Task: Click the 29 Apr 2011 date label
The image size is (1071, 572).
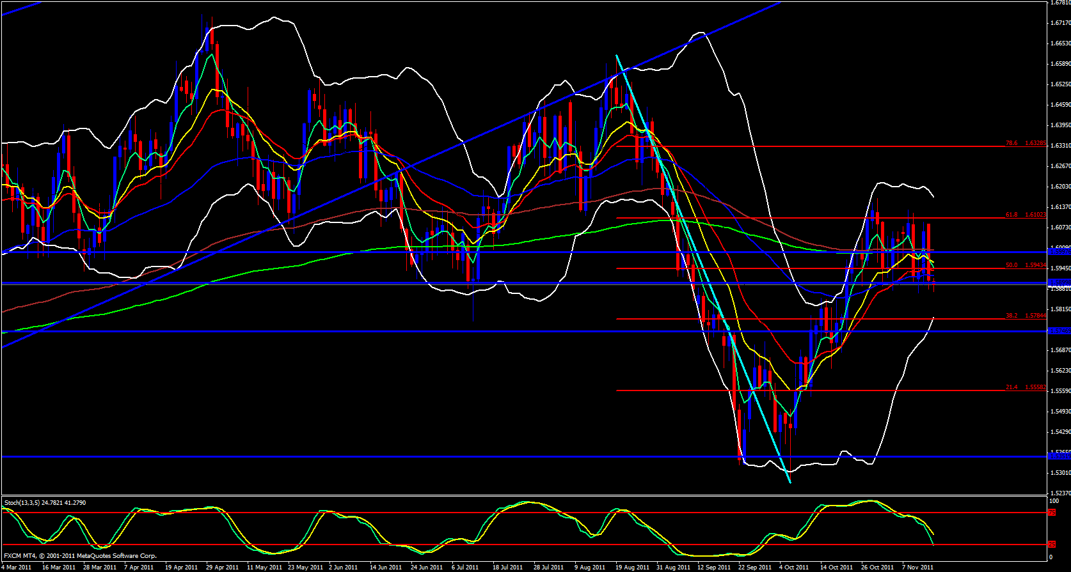Action: click(x=223, y=567)
